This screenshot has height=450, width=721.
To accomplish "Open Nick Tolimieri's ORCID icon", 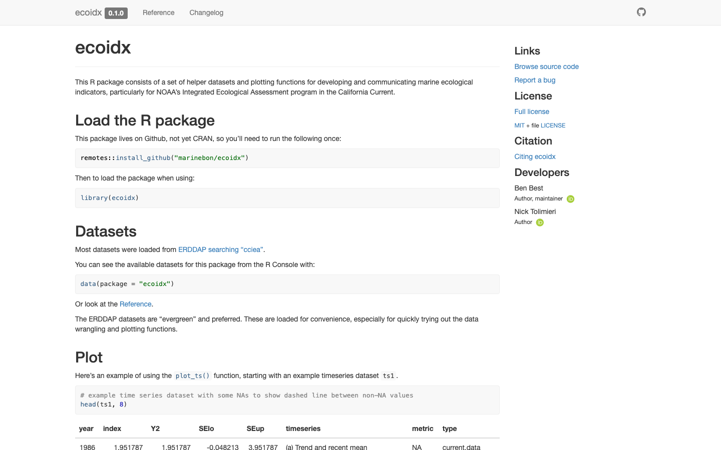I will [540, 222].
